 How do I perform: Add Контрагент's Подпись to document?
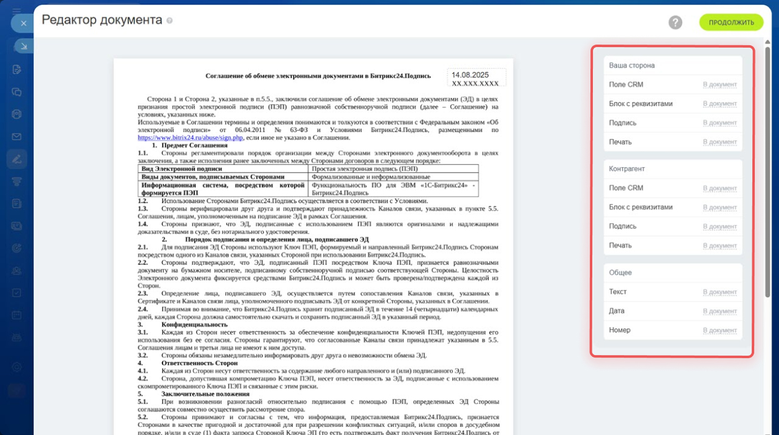[719, 227]
